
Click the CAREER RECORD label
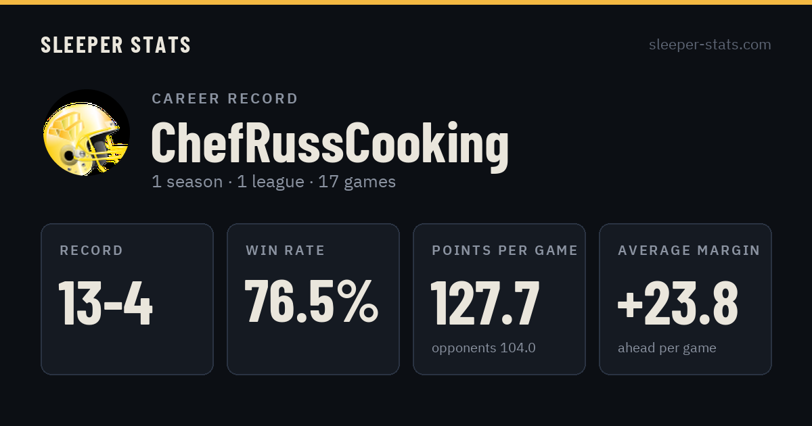point(225,99)
